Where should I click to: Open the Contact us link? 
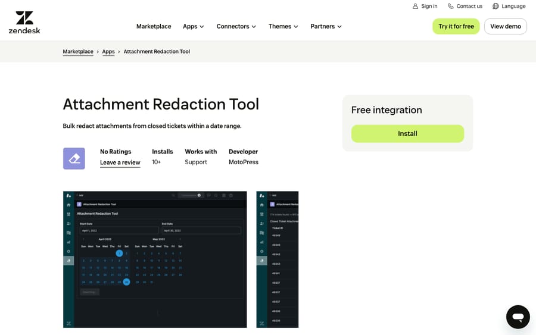(x=465, y=6)
